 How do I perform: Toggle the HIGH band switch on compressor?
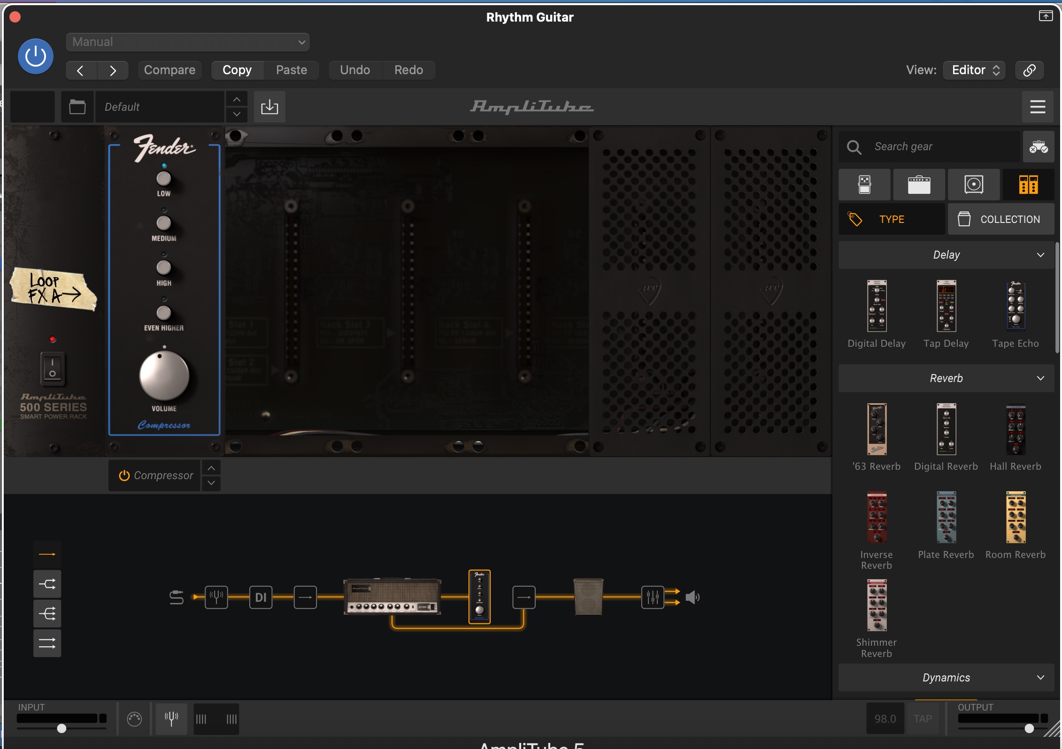(x=164, y=268)
